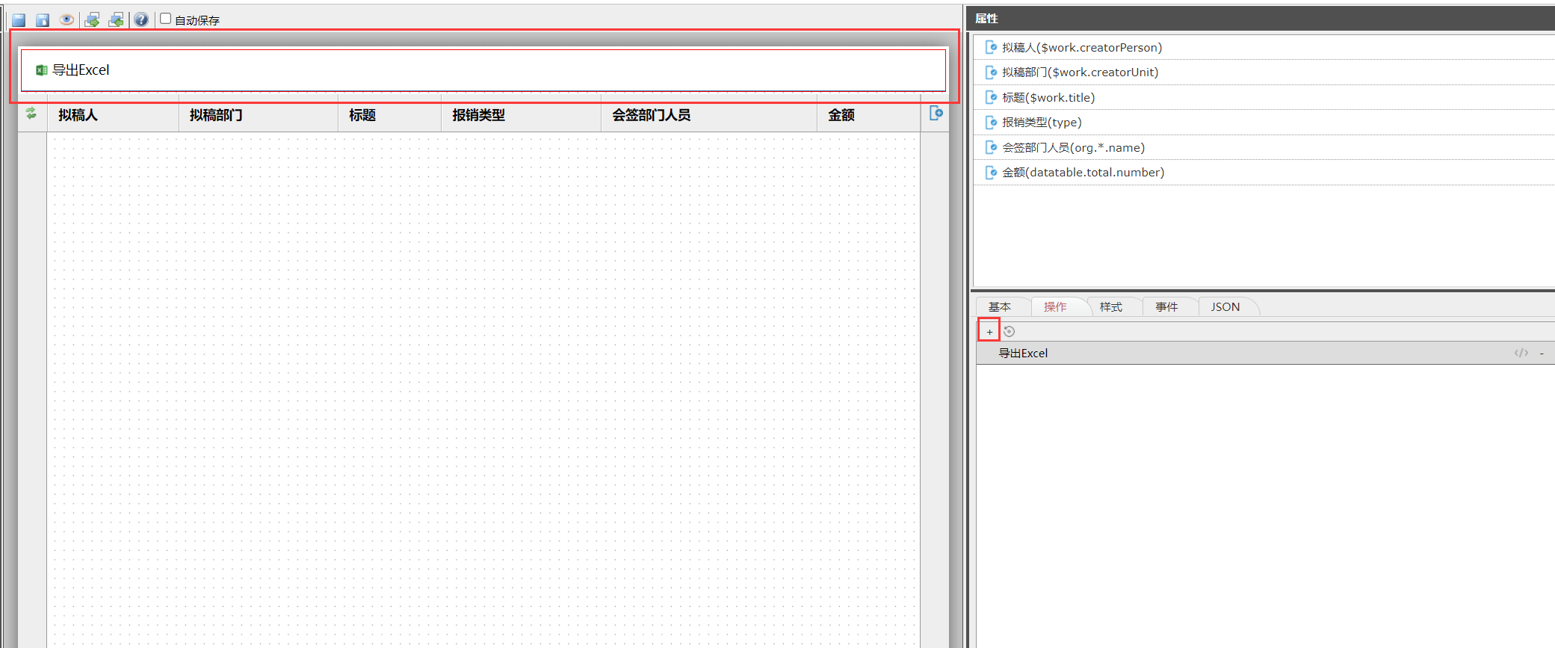Select the 会签部门人员 column header
Image resolution: width=1555 pixels, height=648 pixels.
pyautogui.click(x=708, y=115)
